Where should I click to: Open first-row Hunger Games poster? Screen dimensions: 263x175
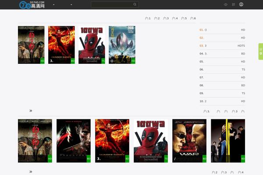[61, 45]
